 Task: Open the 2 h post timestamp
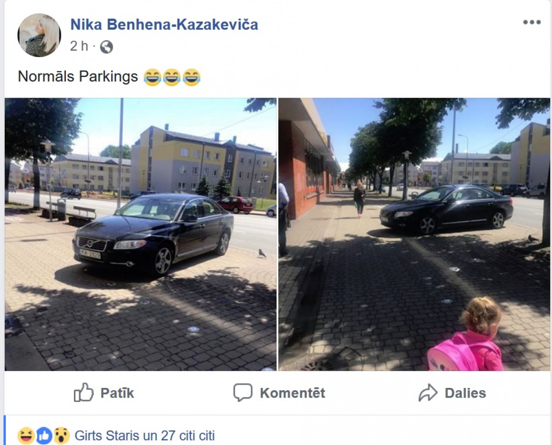pos(79,46)
